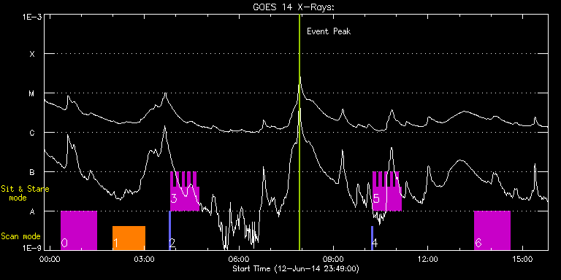The image size is (561, 280).
Task: Click the X flare class axis label
Action: (32, 54)
